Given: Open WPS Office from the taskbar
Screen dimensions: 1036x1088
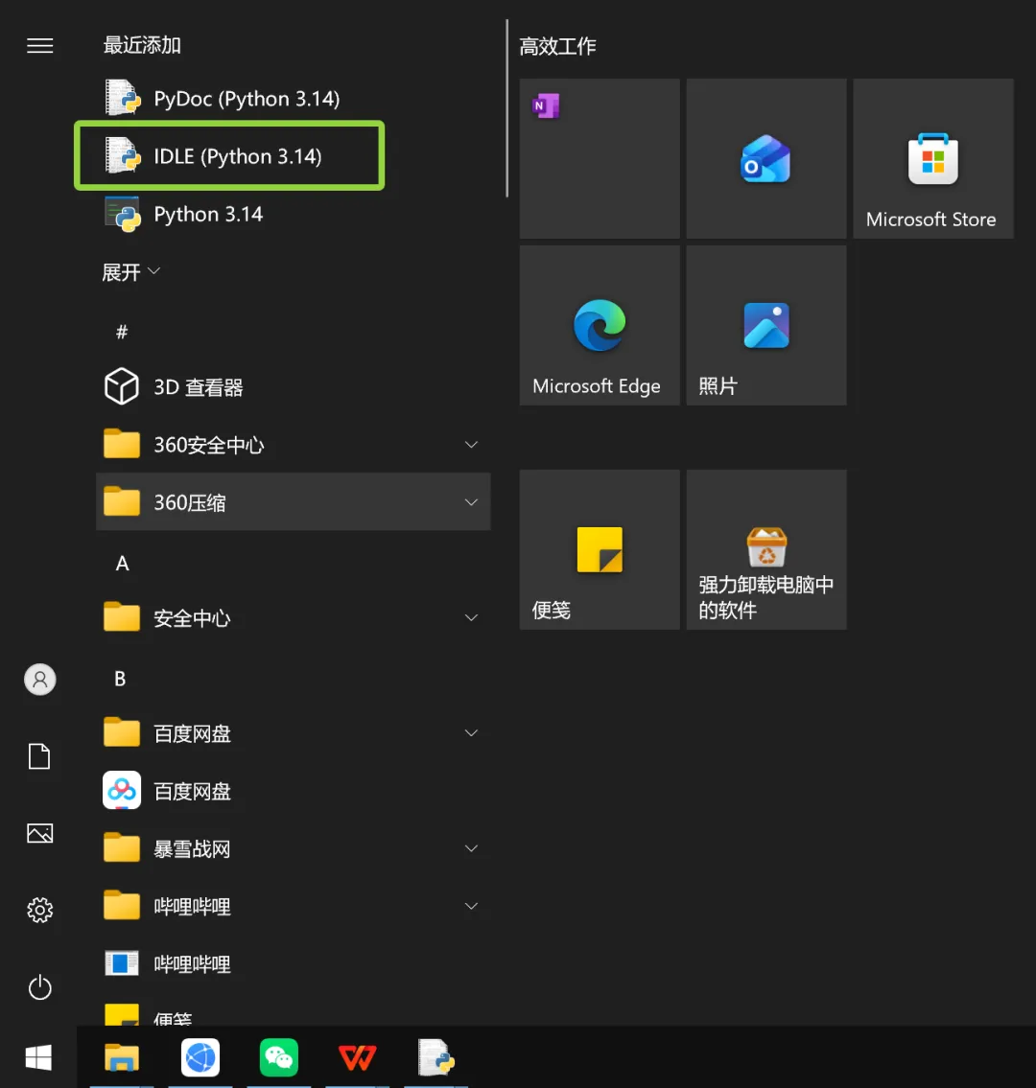Looking at the screenshot, I should pyautogui.click(x=357, y=1057).
